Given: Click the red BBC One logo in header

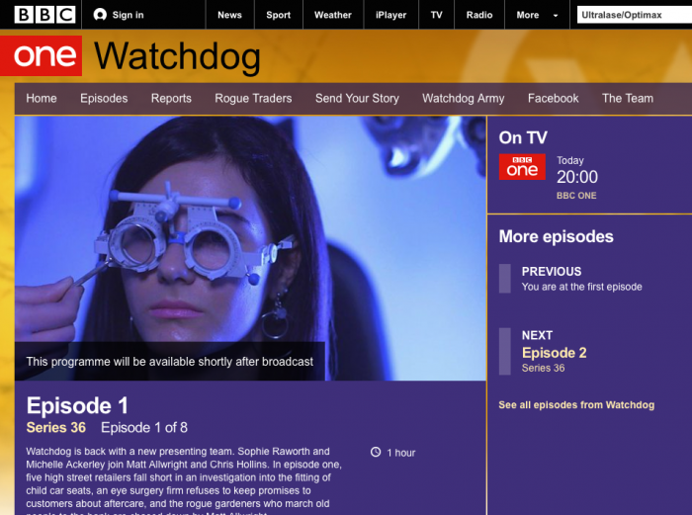Looking at the screenshot, I should click(x=42, y=55).
